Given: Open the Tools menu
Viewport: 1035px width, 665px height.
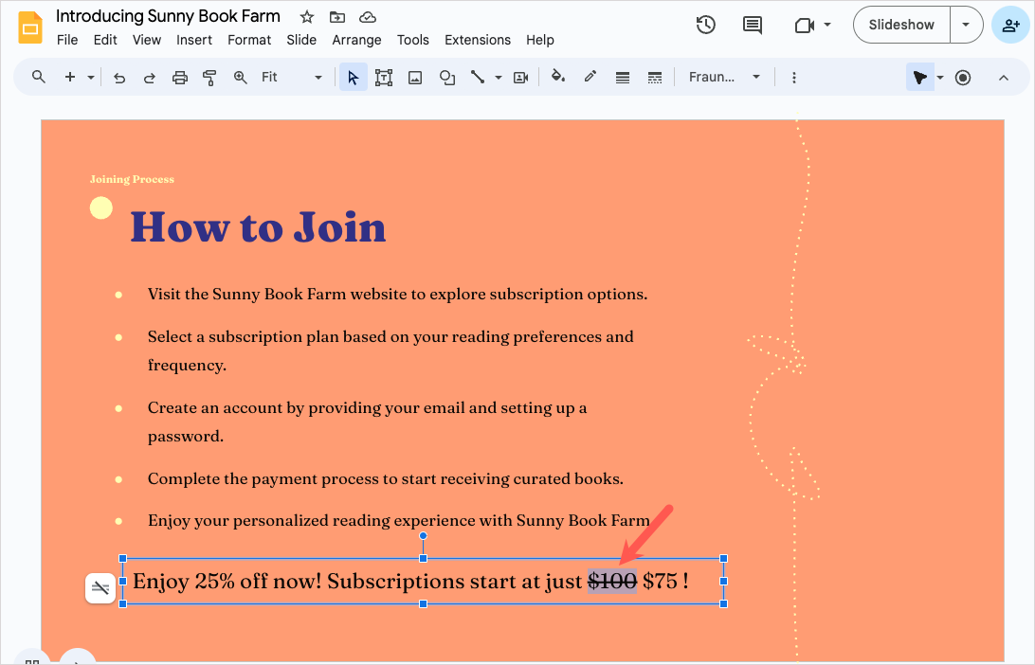Looking at the screenshot, I should click(x=413, y=40).
